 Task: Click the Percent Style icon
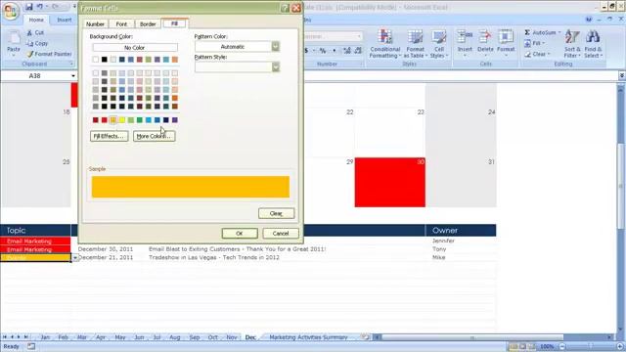(323, 50)
